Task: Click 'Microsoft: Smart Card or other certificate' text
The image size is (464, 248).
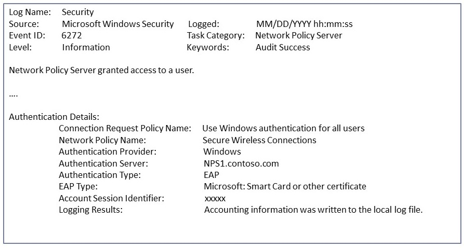Action: point(285,186)
